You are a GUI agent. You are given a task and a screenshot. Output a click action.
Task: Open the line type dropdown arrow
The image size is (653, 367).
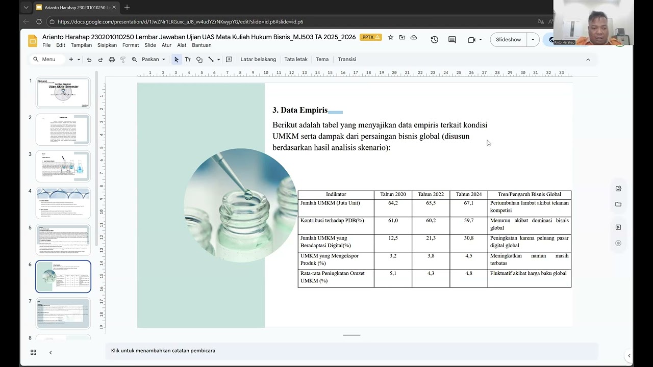(x=218, y=60)
